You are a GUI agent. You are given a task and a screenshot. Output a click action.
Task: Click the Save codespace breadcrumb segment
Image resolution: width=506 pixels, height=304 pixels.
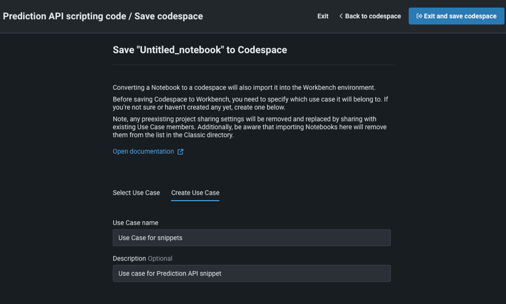pyautogui.click(x=168, y=16)
